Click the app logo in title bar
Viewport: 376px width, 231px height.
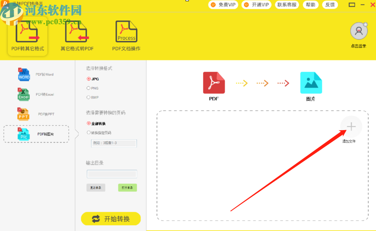tap(5, 4)
